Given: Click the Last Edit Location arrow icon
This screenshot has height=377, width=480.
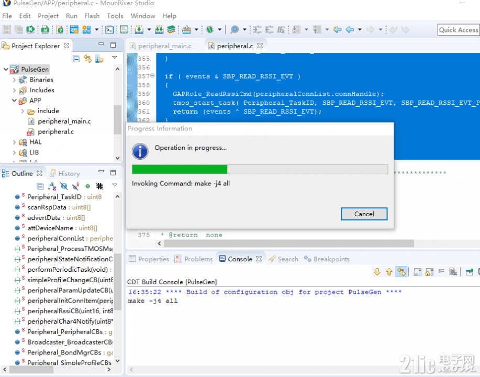Looking at the screenshot, I should [x=337, y=30].
